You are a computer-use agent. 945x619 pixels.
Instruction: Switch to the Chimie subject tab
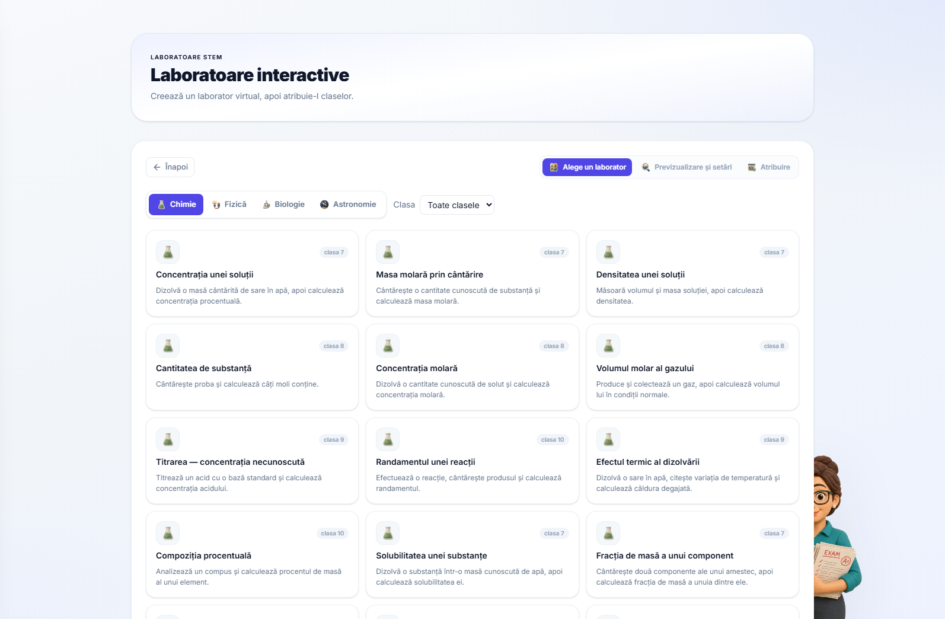(x=176, y=205)
